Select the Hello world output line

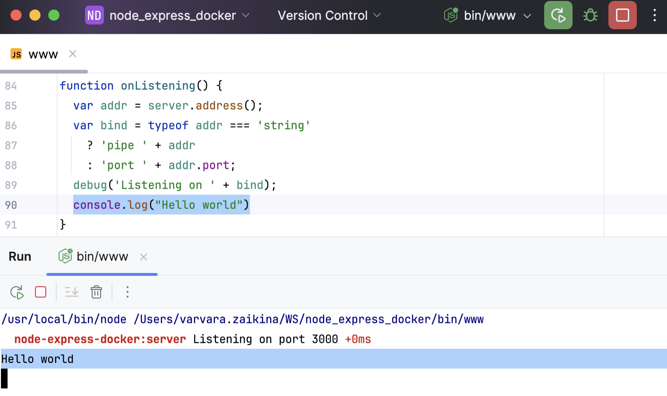(37, 359)
